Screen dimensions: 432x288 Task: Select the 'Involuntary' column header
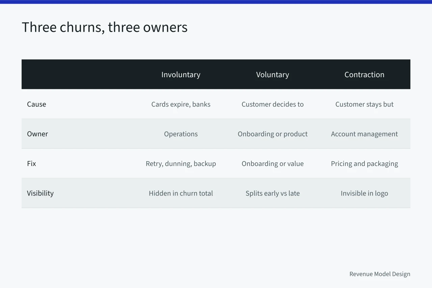181,75
